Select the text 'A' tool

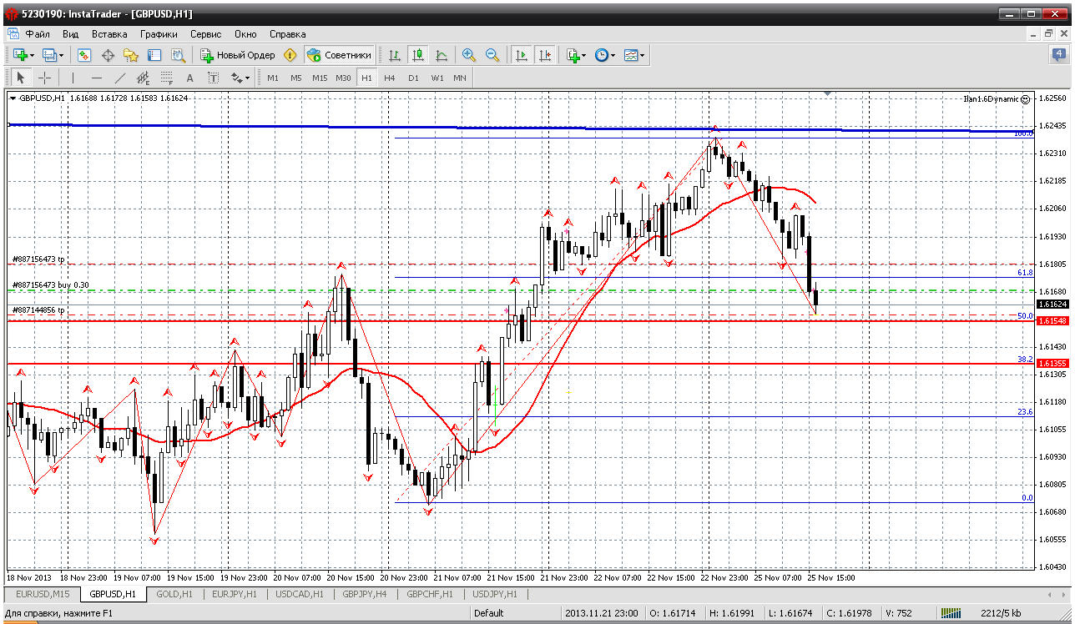click(x=190, y=78)
